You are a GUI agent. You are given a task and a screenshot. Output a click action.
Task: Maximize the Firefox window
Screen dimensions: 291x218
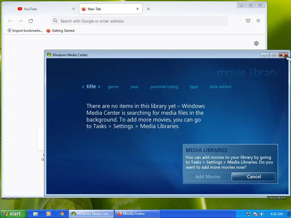click(x=251, y=5)
